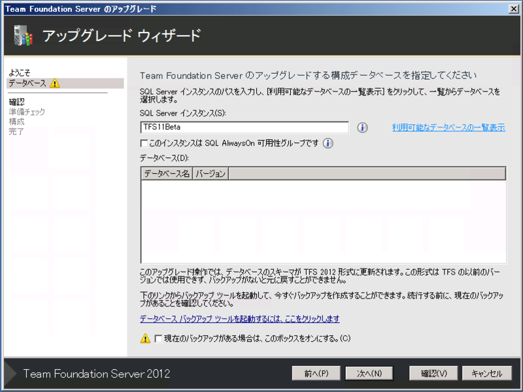Open the データベース バックアップ ツール launch link
Screen dimensions: 523x392
click(240, 319)
